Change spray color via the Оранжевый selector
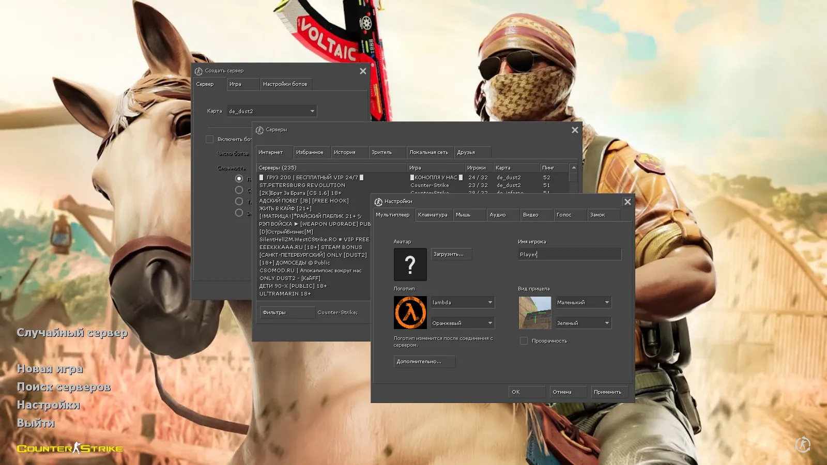The width and height of the screenshot is (827, 465). (x=462, y=322)
